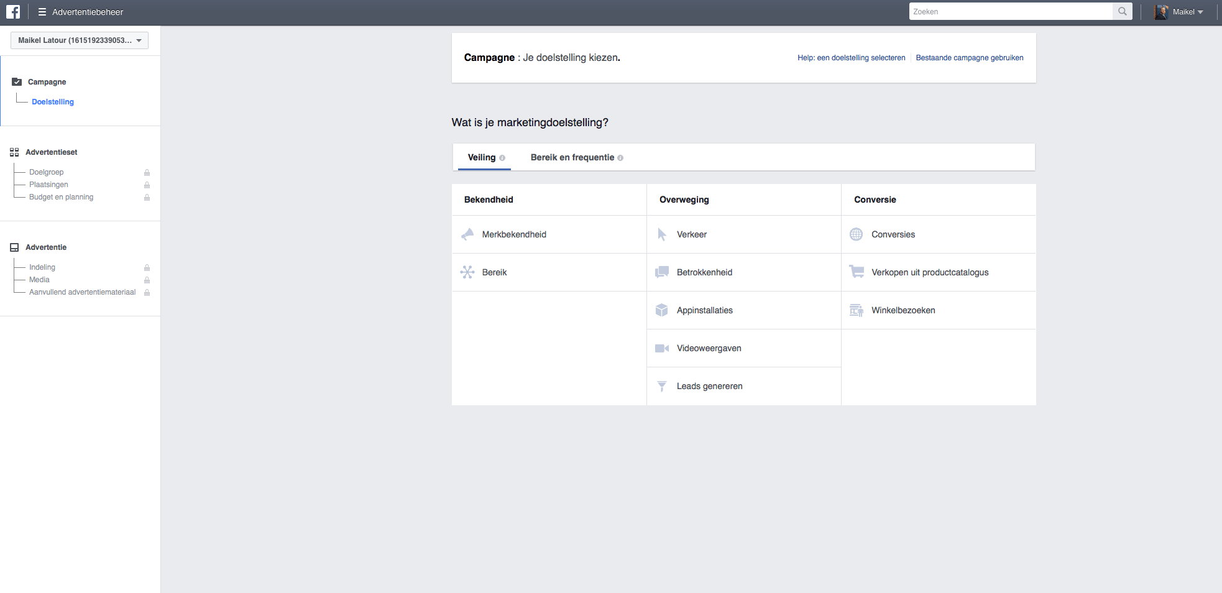Click the lock icon beside Media
The height and width of the screenshot is (593, 1222).
coord(147,280)
